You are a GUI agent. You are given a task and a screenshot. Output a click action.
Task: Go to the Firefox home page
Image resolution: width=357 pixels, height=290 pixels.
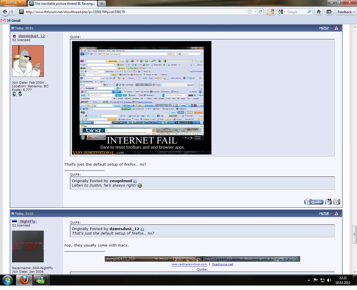[319, 12]
